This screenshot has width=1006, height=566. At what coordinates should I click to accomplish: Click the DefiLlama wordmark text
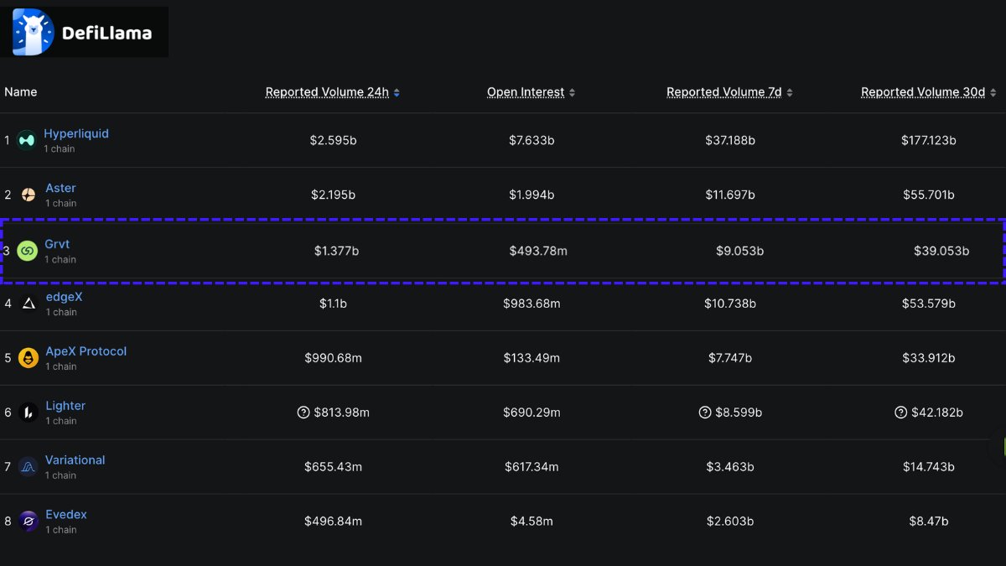[106, 34]
